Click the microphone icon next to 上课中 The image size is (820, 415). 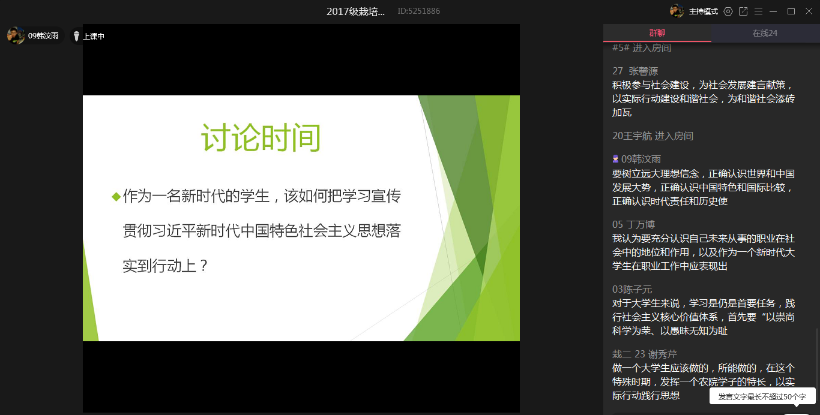click(x=76, y=36)
